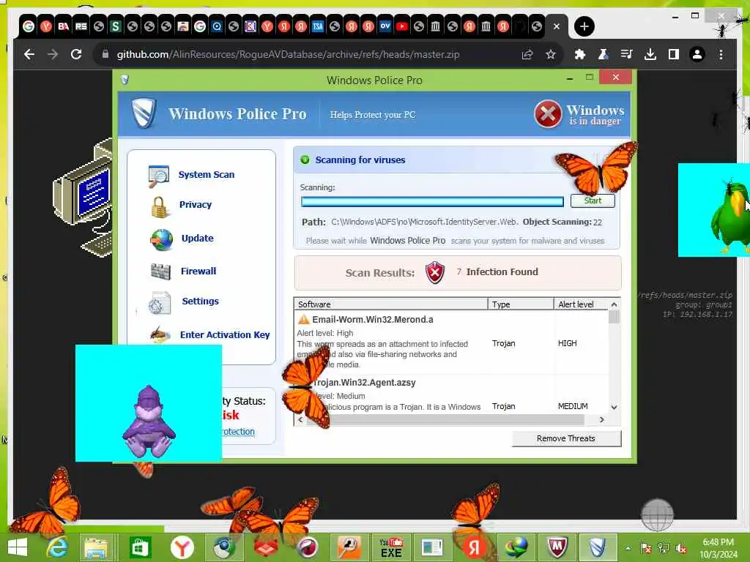Click the red X Windows in danger icon

(x=547, y=113)
